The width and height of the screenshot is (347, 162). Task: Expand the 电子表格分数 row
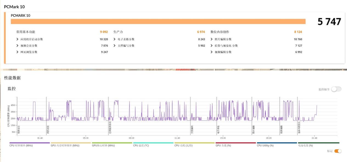click(x=115, y=39)
